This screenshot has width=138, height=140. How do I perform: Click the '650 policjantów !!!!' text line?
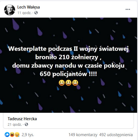pos(68,74)
